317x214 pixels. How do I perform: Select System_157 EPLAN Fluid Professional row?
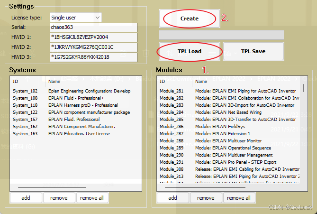pyautogui.click(x=76, y=119)
